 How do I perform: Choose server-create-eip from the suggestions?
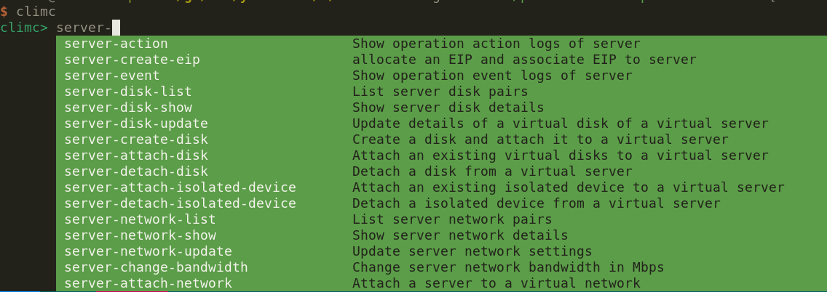click(x=132, y=60)
